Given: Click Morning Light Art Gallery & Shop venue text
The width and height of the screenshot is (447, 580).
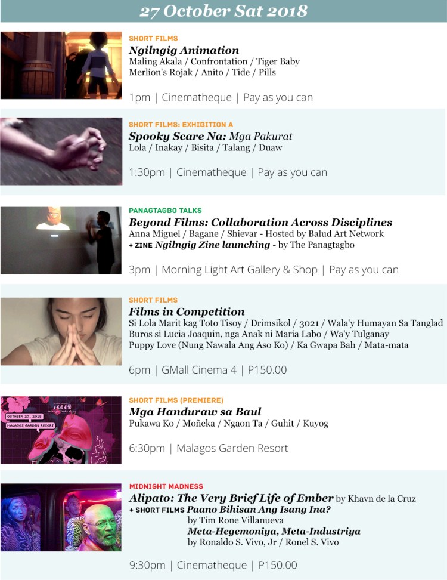Looking at the screenshot, I should (x=240, y=270).
